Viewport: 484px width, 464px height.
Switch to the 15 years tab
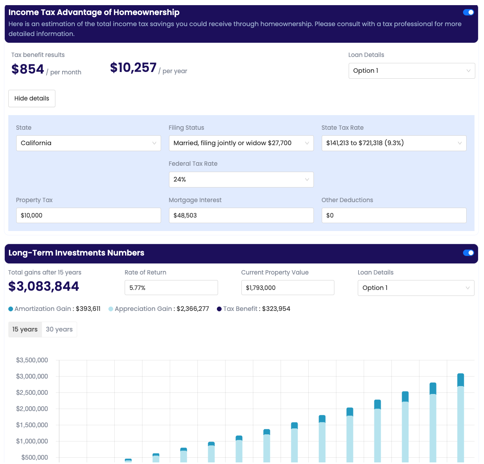pyautogui.click(x=25, y=330)
